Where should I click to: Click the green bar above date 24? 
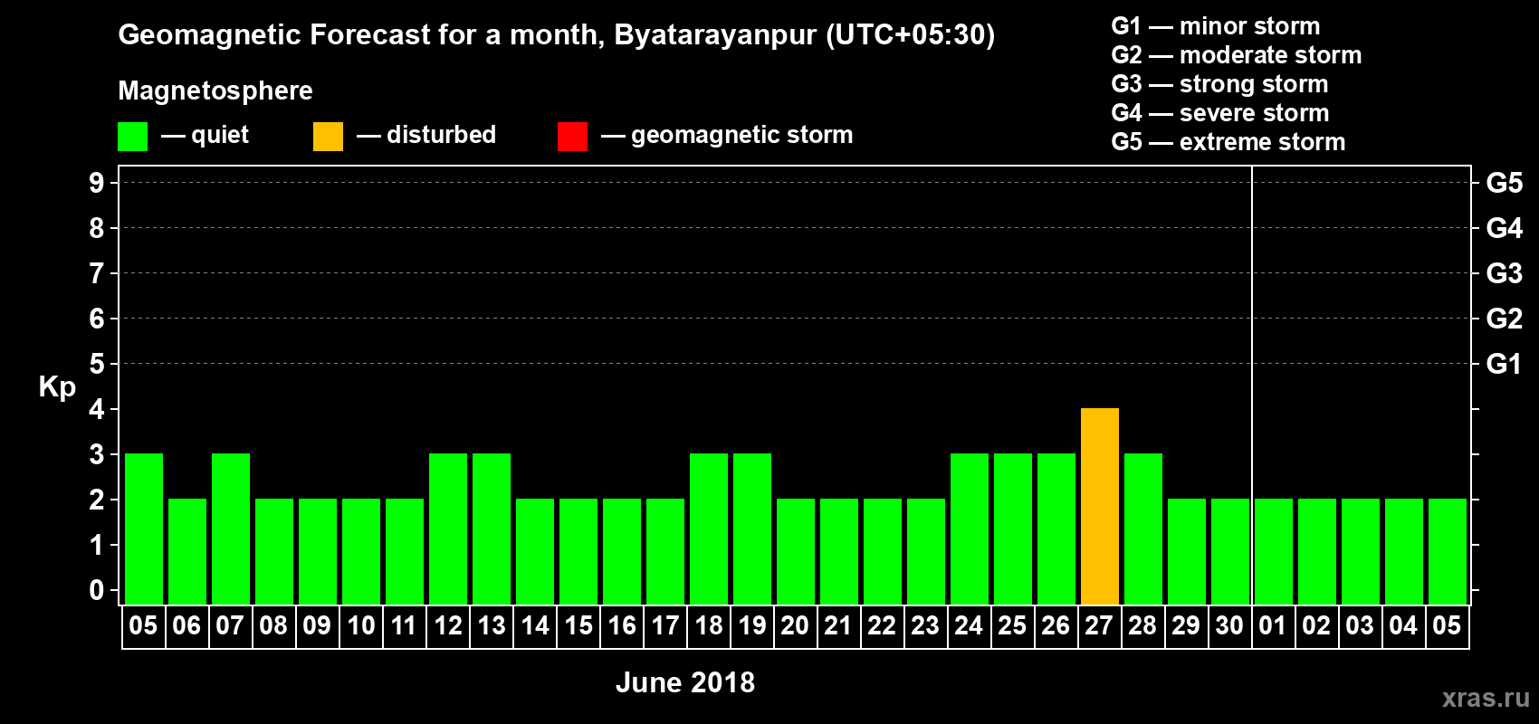(x=970, y=529)
